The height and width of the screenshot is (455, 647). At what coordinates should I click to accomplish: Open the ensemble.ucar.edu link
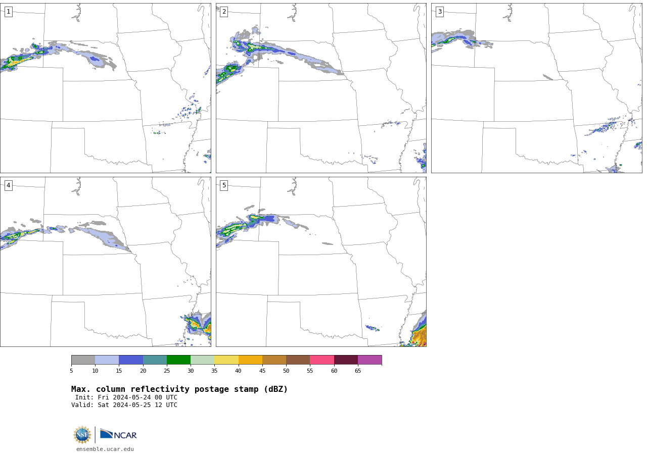pos(105,449)
